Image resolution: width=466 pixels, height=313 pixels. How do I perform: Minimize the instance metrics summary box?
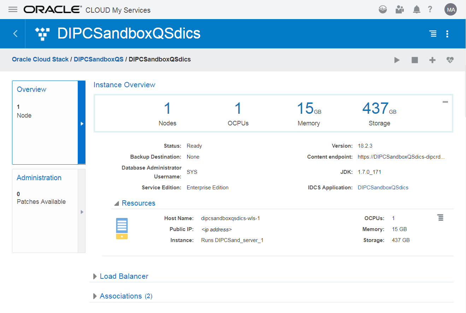click(x=445, y=101)
